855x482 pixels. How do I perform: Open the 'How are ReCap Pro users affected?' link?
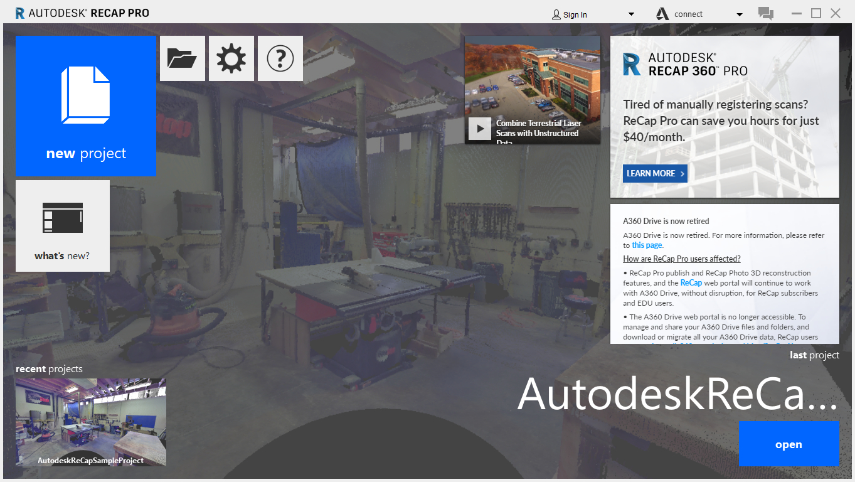point(682,259)
